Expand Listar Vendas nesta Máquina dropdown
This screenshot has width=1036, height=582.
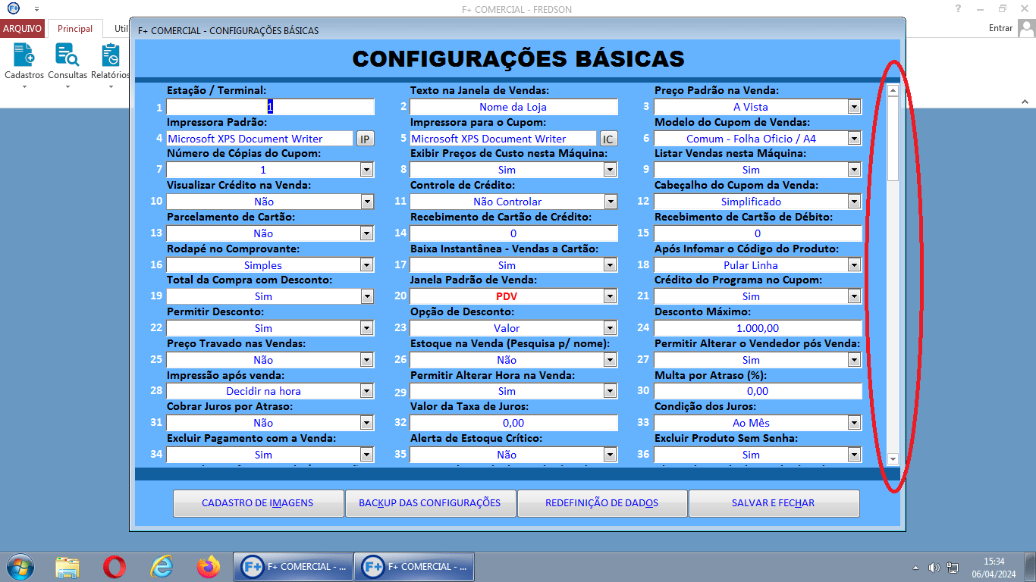tap(855, 171)
